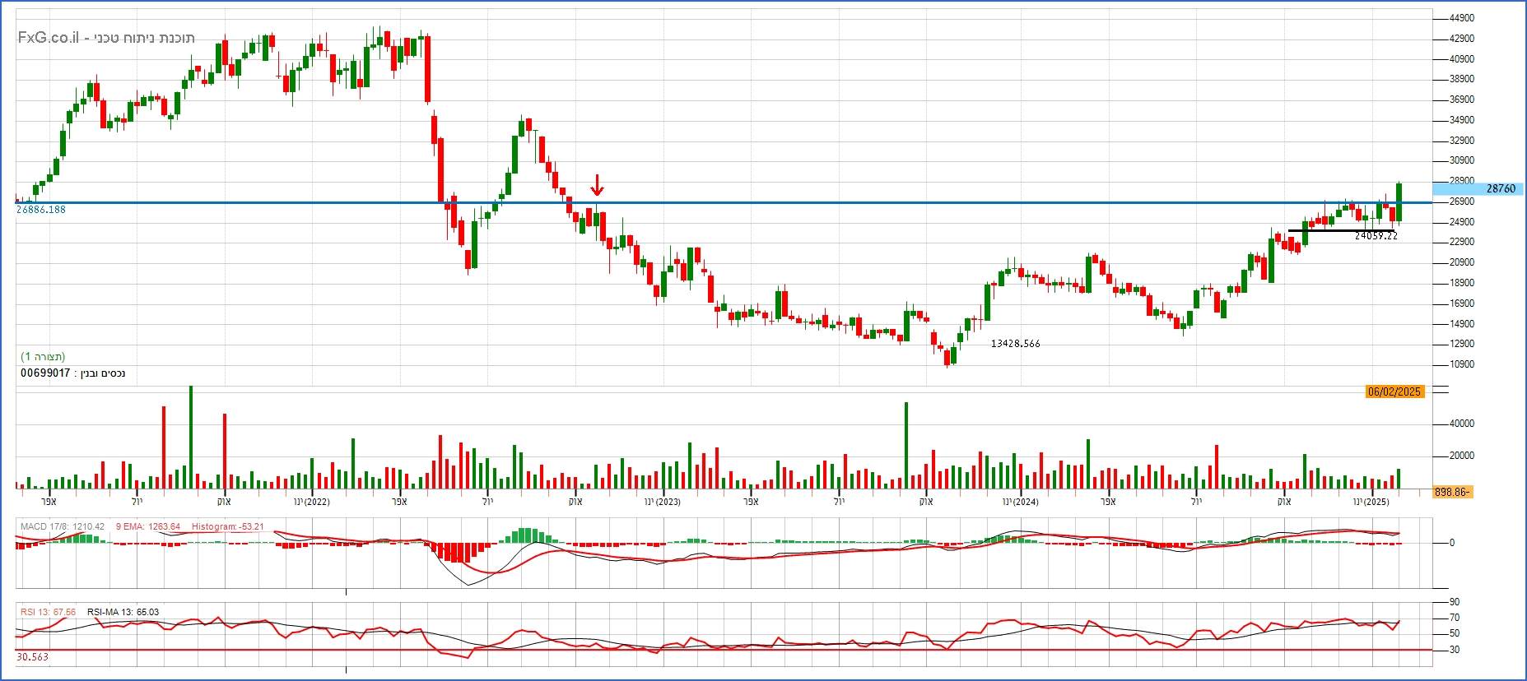Image resolution: width=1527 pixels, height=681 pixels.
Task: Click the 40000 volume axis value
Action: coord(1462,424)
